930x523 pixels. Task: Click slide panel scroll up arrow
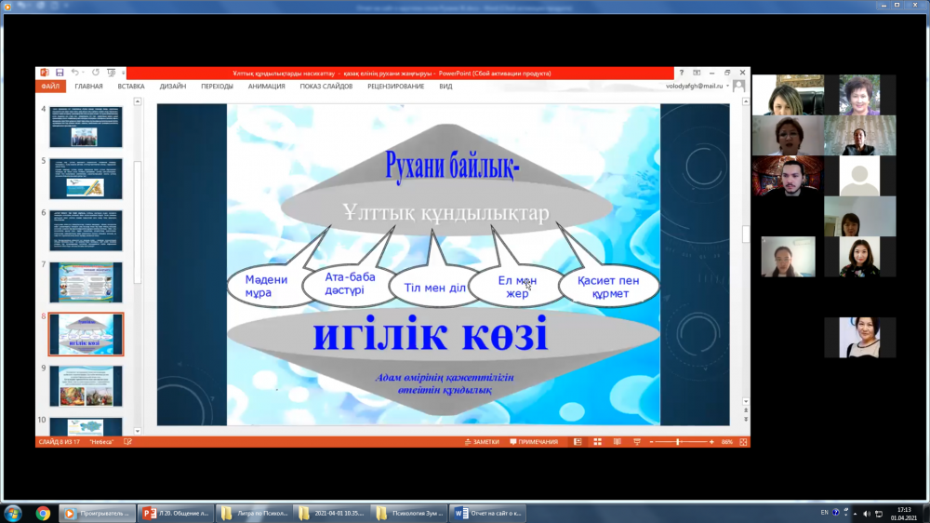[138, 102]
